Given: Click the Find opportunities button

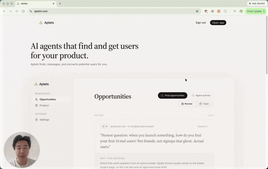Looking at the screenshot, I should 172,96.
